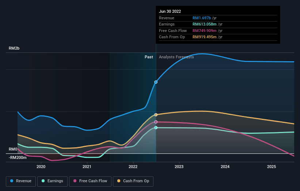This screenshot has width=300, height=191.
Task: Click the RM0 y-axis label
Action: [x=13, y=149]
